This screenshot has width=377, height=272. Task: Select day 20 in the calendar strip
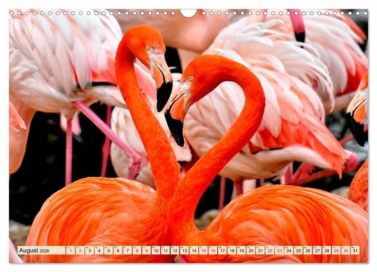(x=251, y=250)
